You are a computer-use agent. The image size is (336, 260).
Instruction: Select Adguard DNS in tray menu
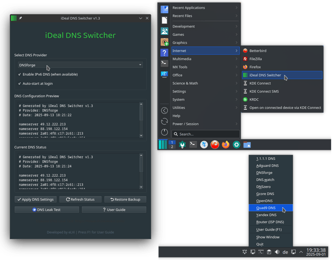click(x=271, y=166)
